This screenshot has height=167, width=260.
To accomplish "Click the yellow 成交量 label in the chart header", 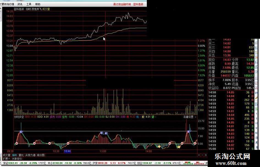I will click(46, 9).
